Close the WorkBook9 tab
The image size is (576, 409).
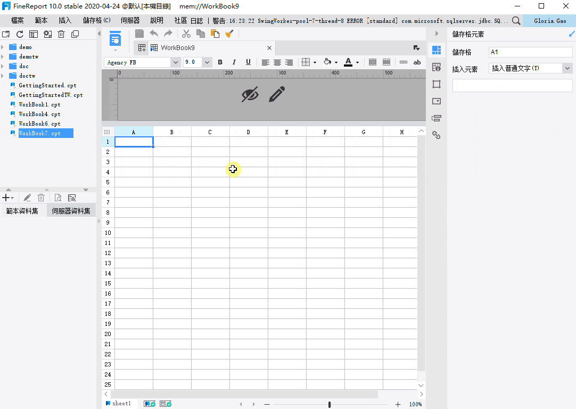coord(269,48)
